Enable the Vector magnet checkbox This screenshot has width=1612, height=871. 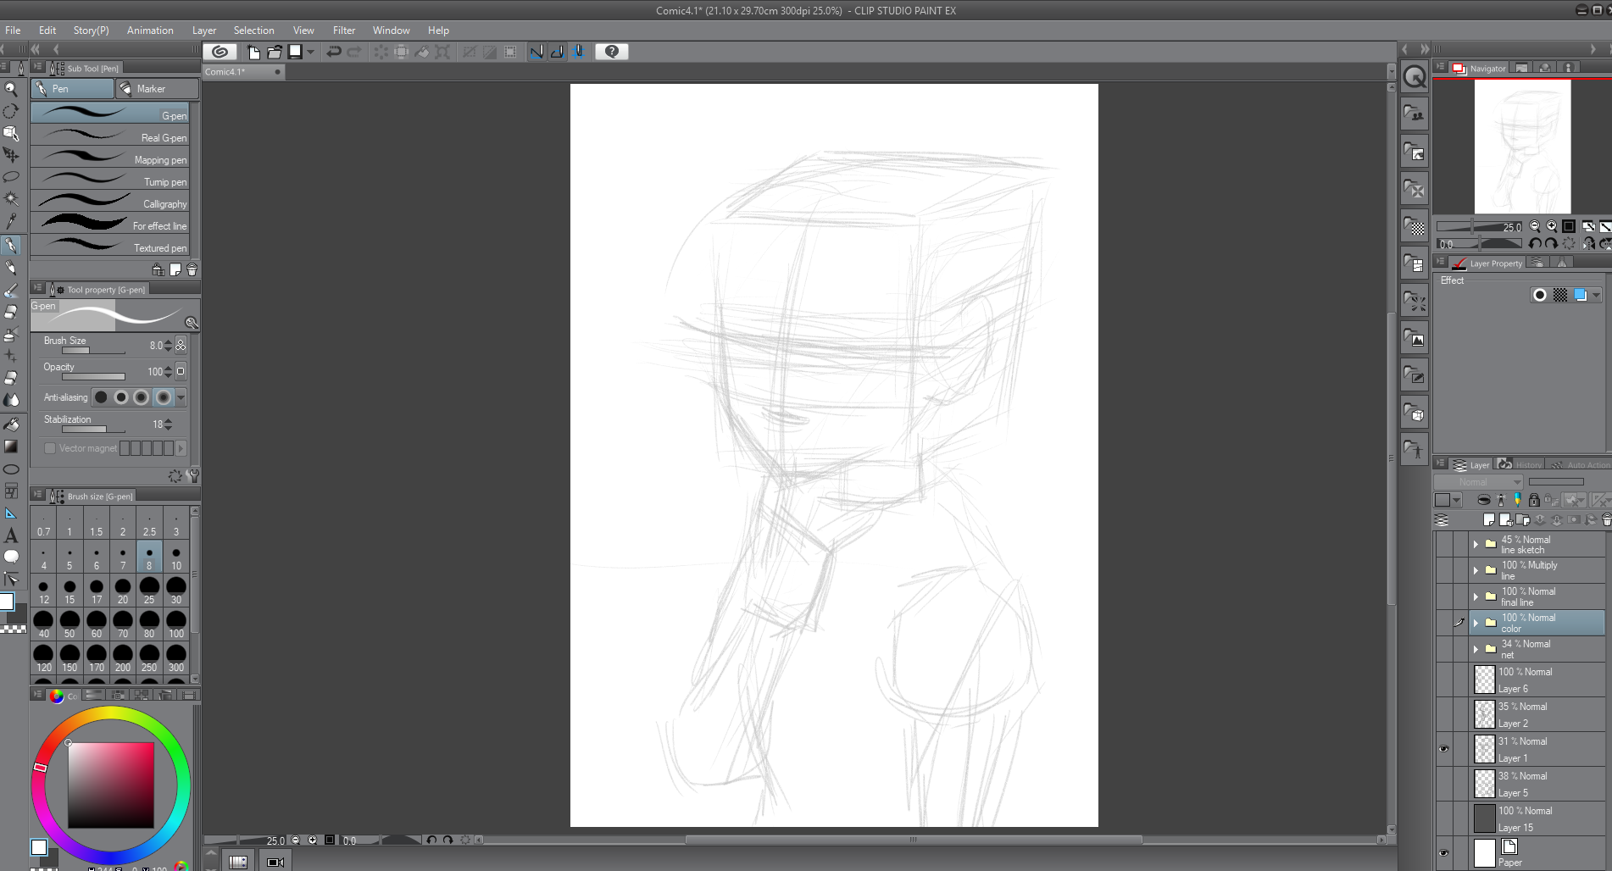coord(50,448)
